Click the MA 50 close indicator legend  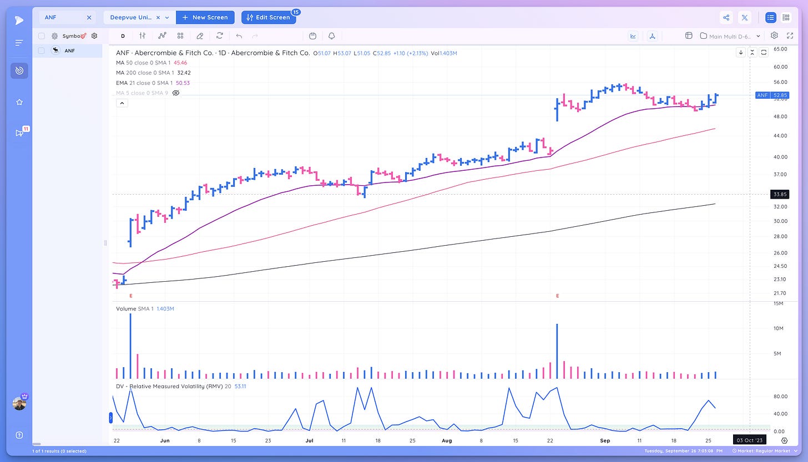click(151, 63)
